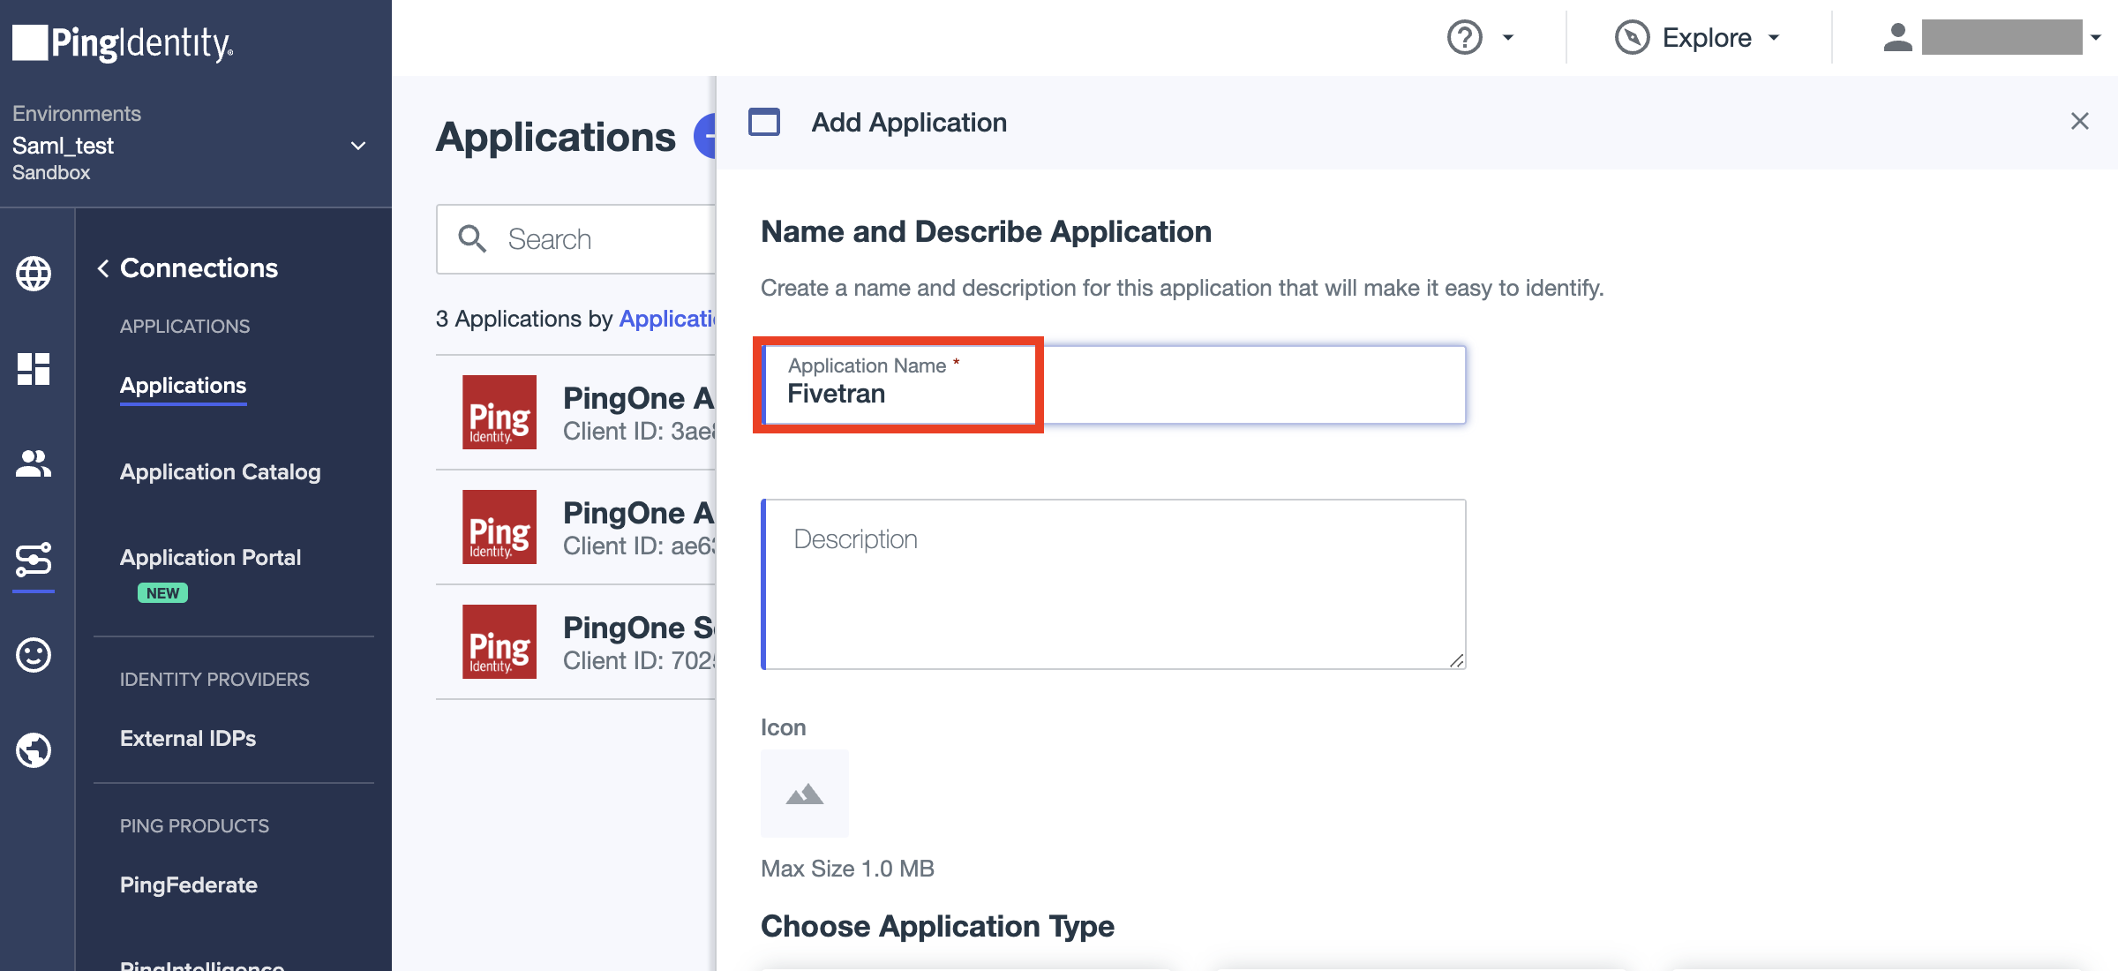Open the Application Catalog section
Screen dimensions: 2118x971
(219, 471)
